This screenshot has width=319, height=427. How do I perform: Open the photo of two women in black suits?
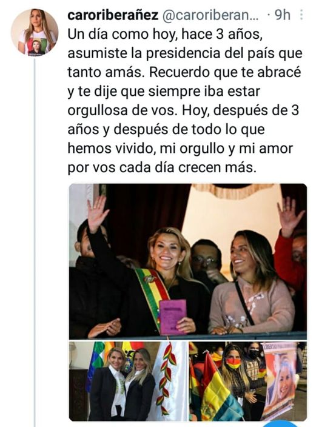128,382
